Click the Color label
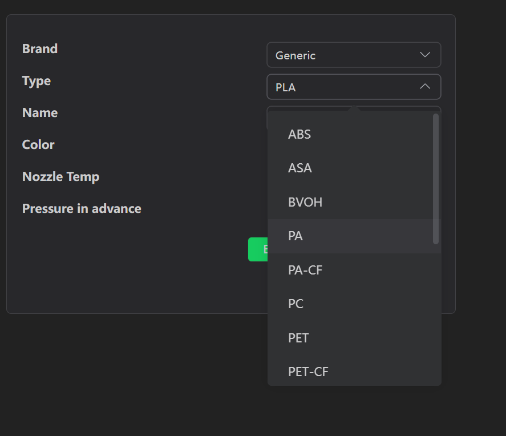Viewport: 506px width, 436px height. [x=38, y=144]
